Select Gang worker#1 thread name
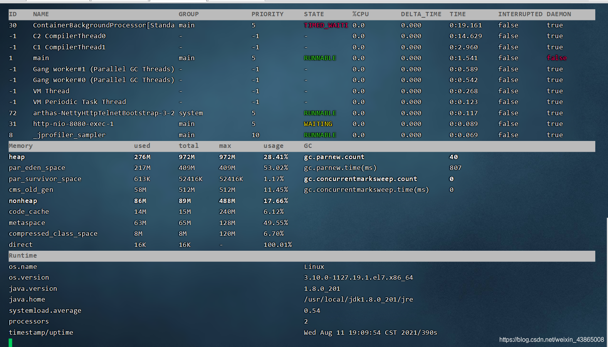Image resolution: width=608 pixels, height=347 pixels. point(104,69)
